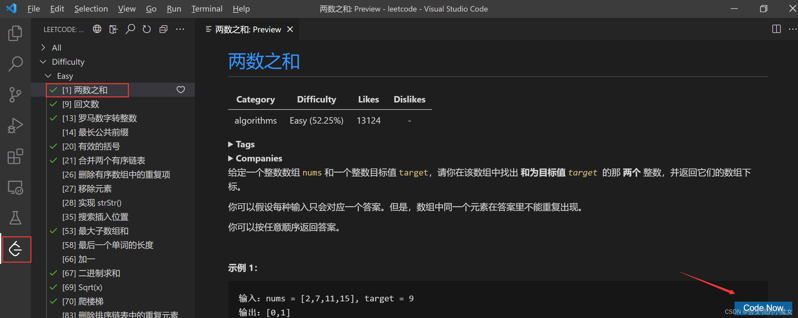This screenshot has height=318, width=798.
Task: Refresh the LeetCode problem list
Action: pyautogui.click(x=146, y=29)
